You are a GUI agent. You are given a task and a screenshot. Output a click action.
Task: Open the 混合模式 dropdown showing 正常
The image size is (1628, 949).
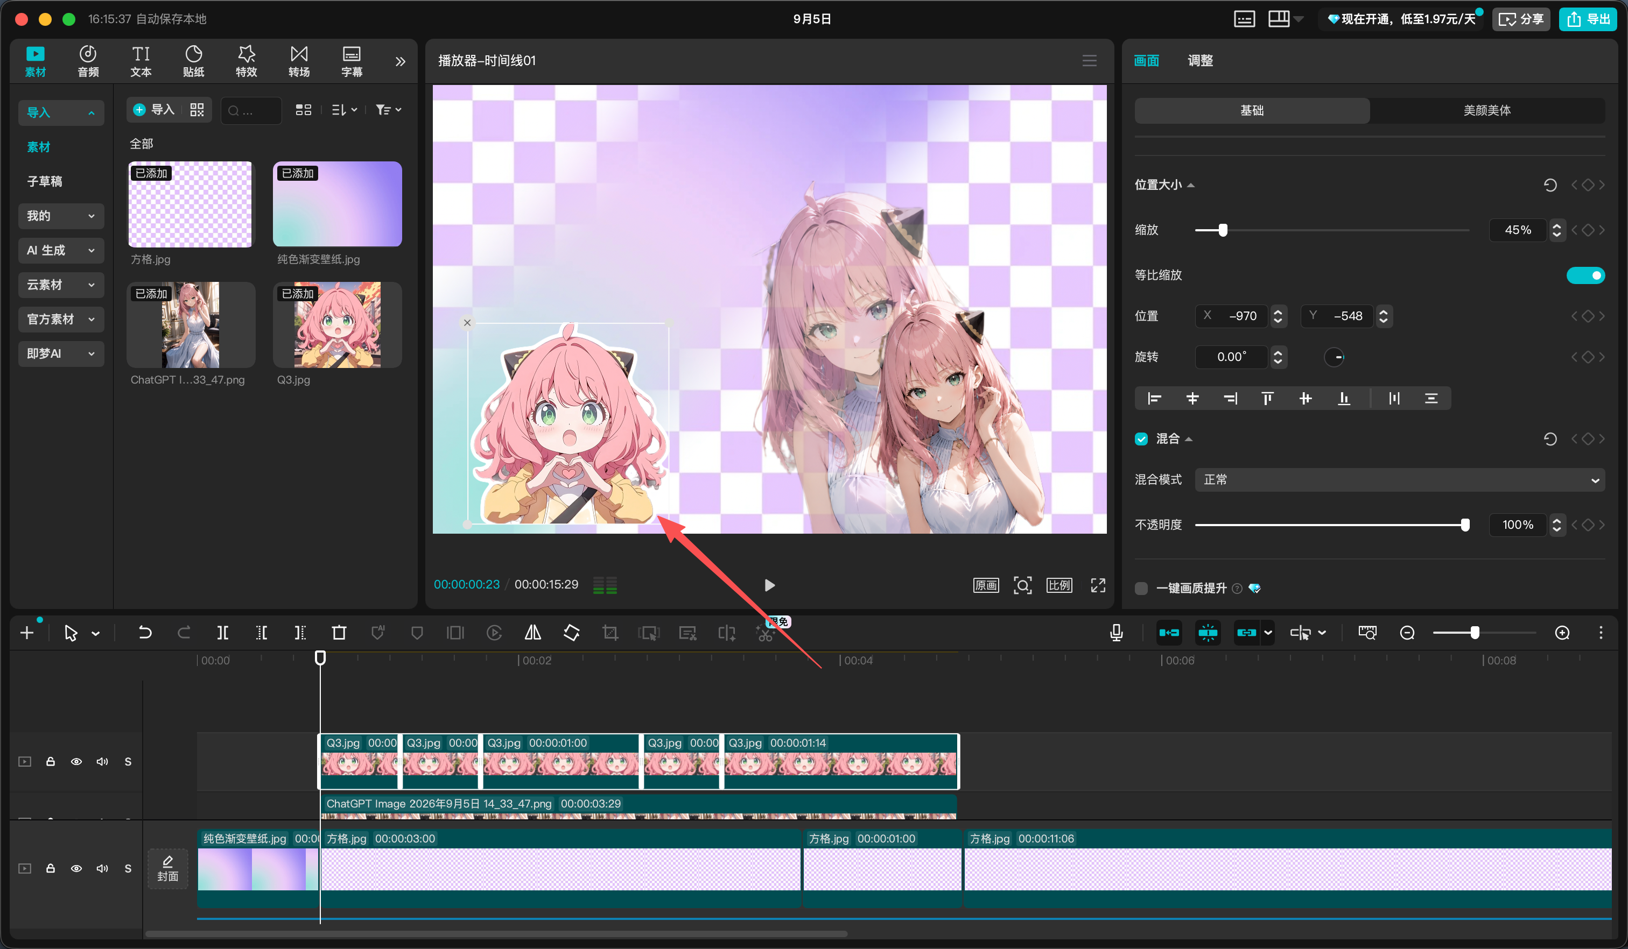pyautogui.click(x=1399, y=480)
